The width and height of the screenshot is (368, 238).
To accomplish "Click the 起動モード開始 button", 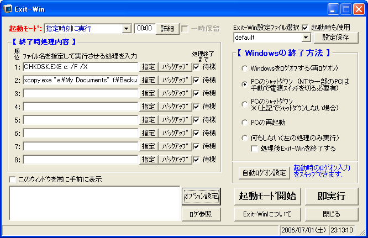I will [267, 196].
